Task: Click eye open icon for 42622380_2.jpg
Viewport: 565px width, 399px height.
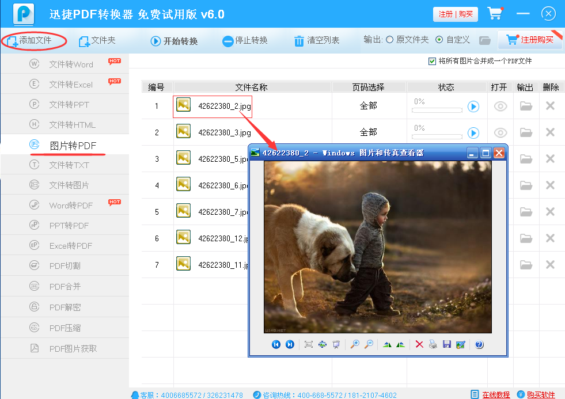Action: point(500,107)
